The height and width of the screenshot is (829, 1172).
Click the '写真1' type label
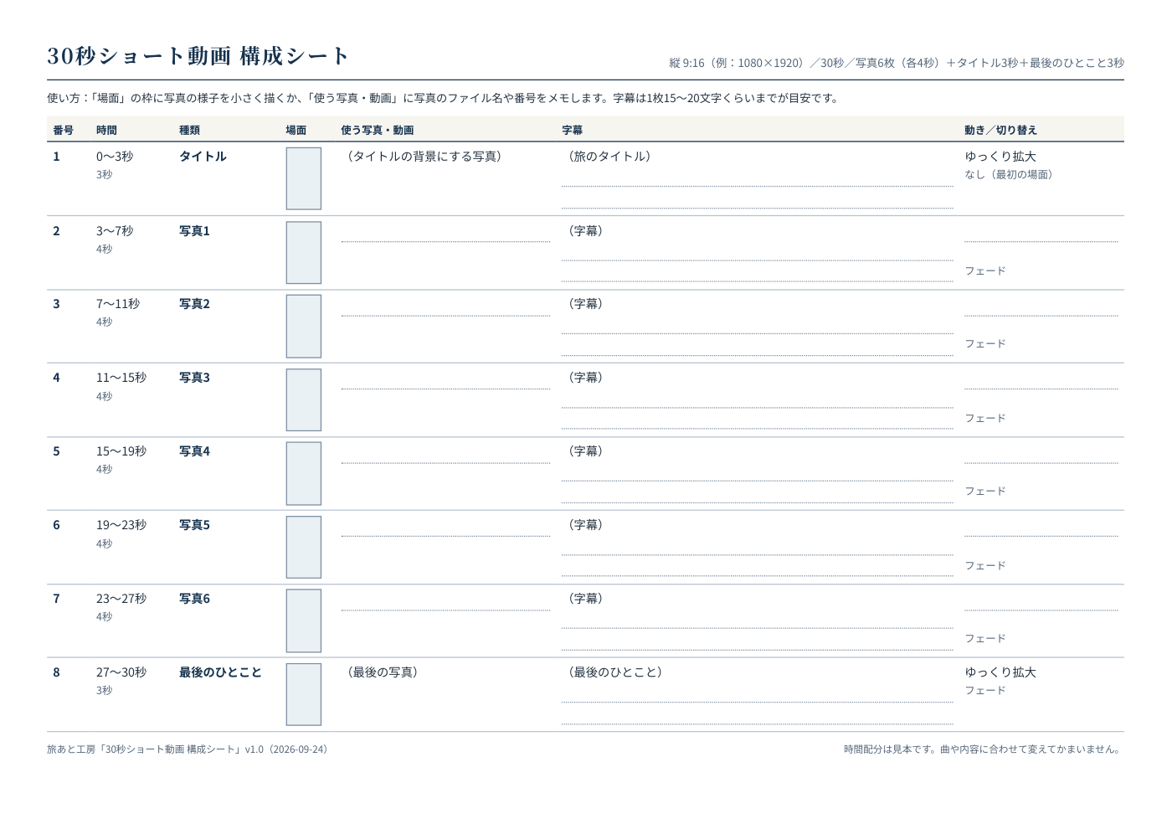(x=194, y=231)
